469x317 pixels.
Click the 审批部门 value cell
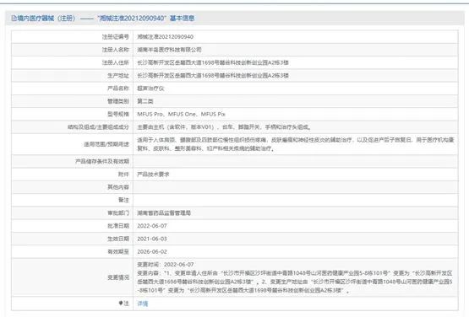pyautogui.click(x=296, y=212)
